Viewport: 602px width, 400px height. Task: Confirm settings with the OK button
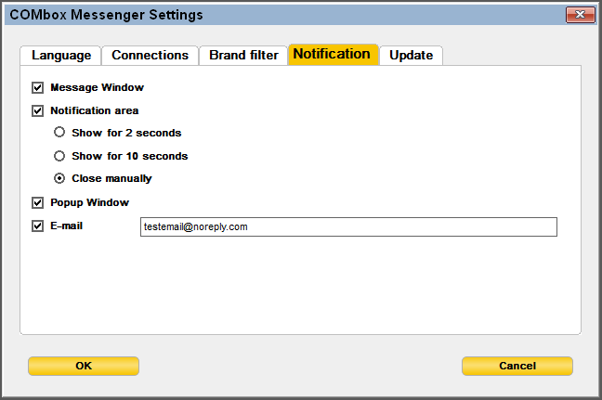pos(84,366)
